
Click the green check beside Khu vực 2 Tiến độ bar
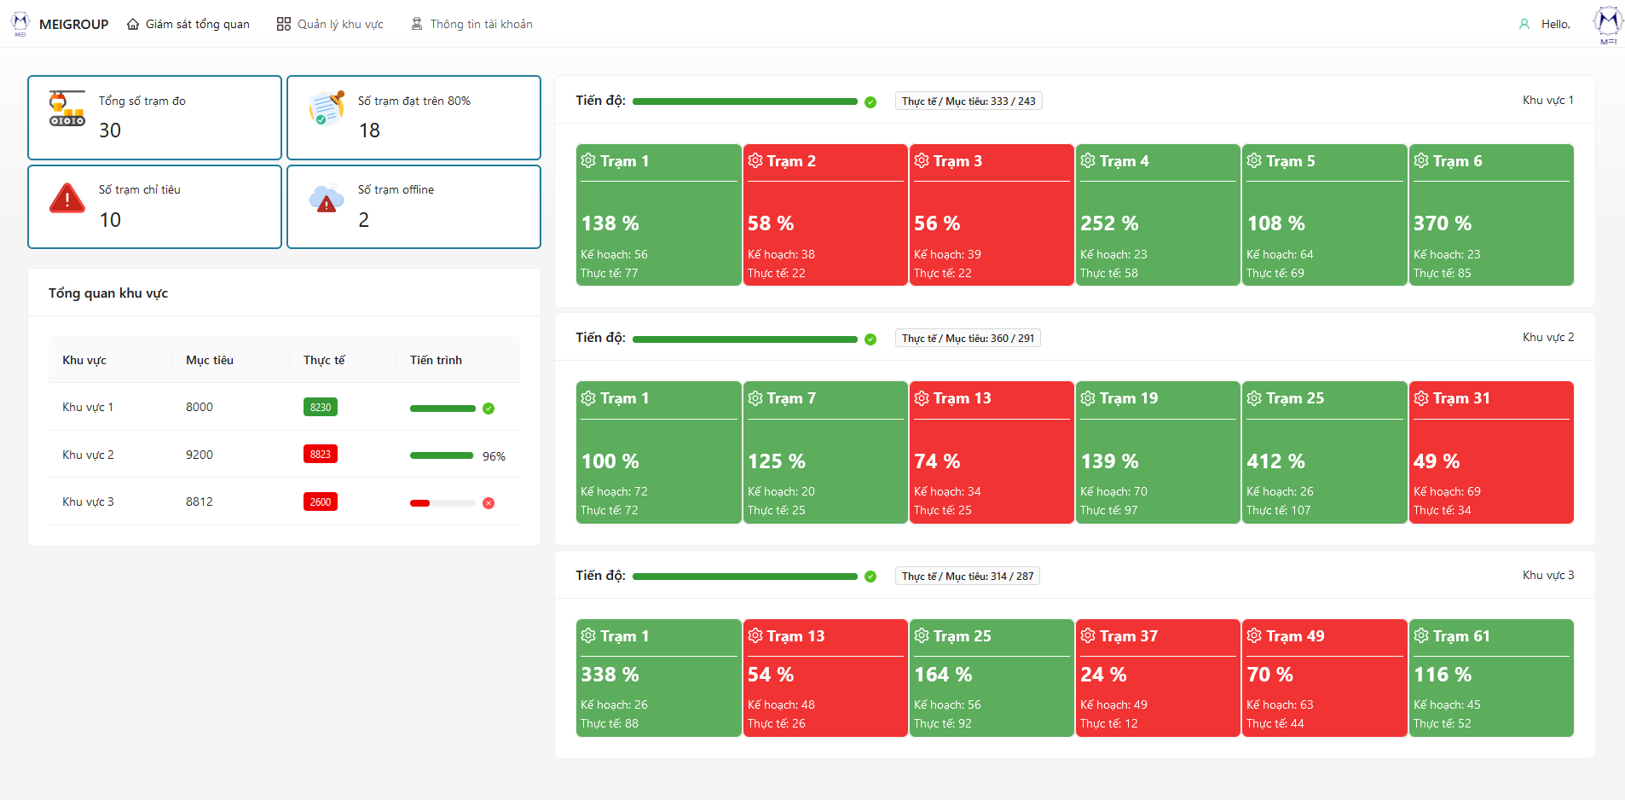870,339
